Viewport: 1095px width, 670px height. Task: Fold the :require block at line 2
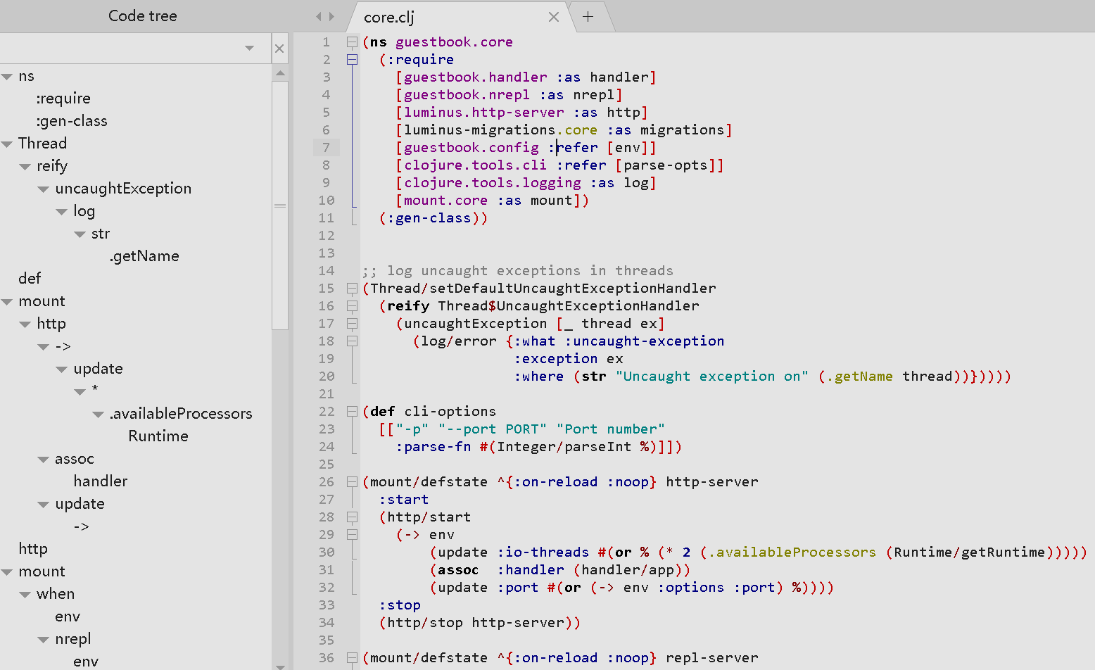pos(353,60)
